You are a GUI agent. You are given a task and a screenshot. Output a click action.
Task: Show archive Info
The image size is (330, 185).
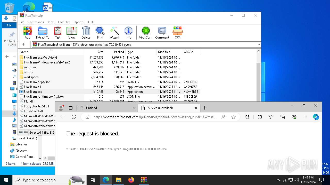(128, 33)
